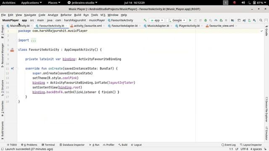Click the 4 spaces indent setting
269x151 pixels.
(256, 149)
